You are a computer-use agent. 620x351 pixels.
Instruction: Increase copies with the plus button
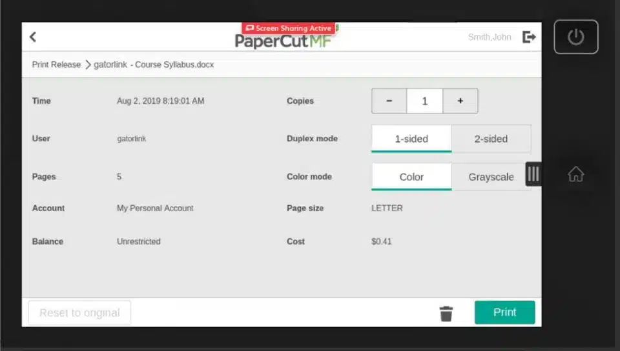tap(460, 101)
